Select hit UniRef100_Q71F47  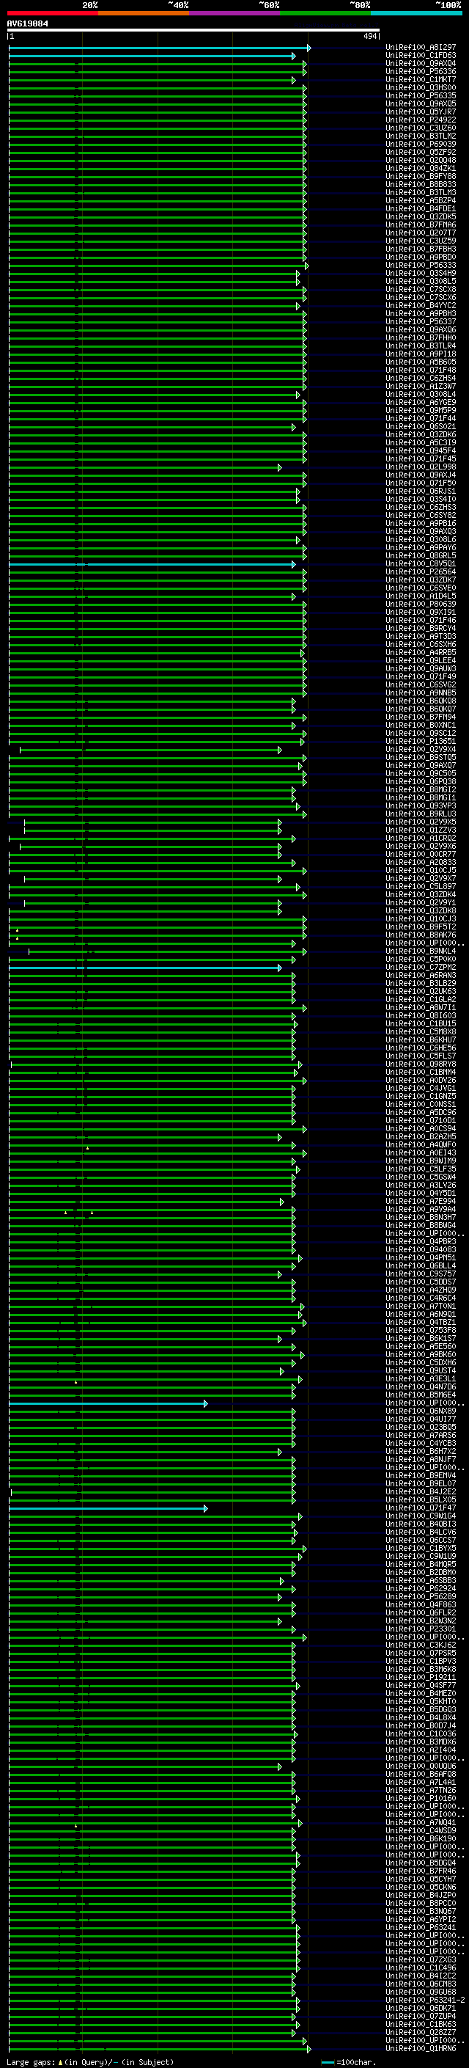click(421, 1508)
